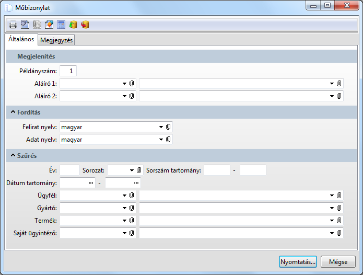
Task: Click into the Év input field
Action: [x=69, y=170]
